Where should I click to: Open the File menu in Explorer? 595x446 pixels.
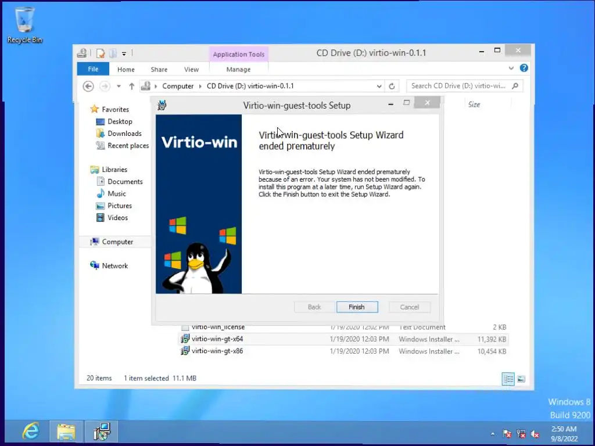93,69
